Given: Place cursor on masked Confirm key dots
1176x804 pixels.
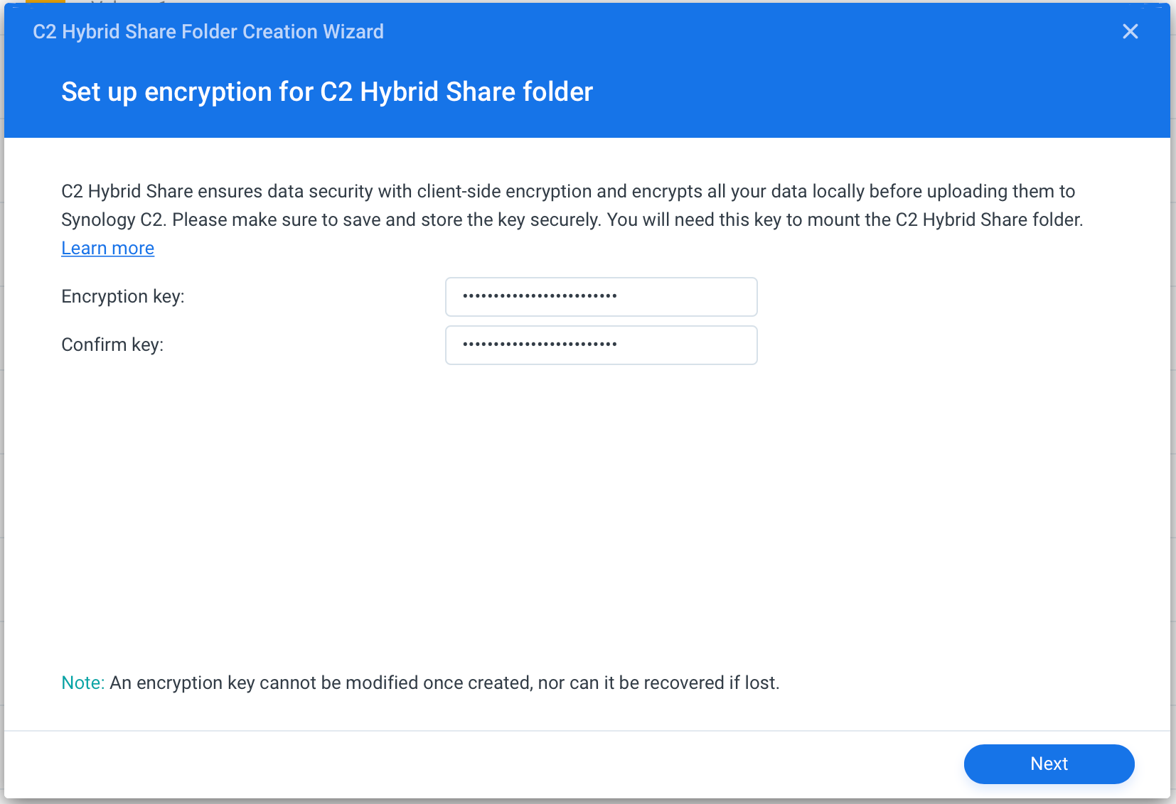Looking at the screenshot, I should (540, 344).
